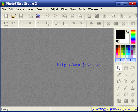Click the New document icon
This screenshot has width=138, height=112.
[6, 16]
